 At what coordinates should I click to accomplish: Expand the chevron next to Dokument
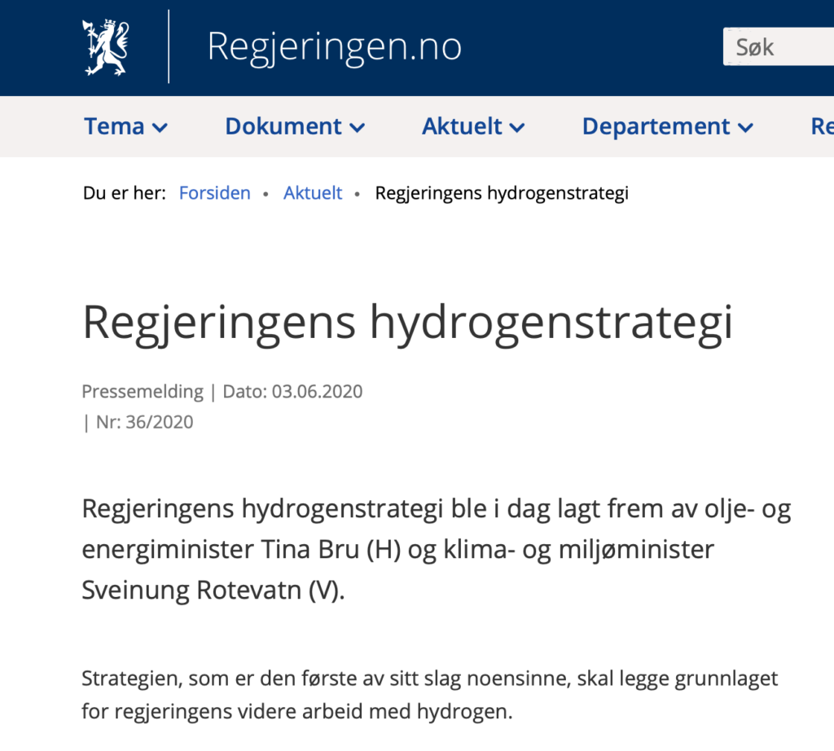(357, 128)
